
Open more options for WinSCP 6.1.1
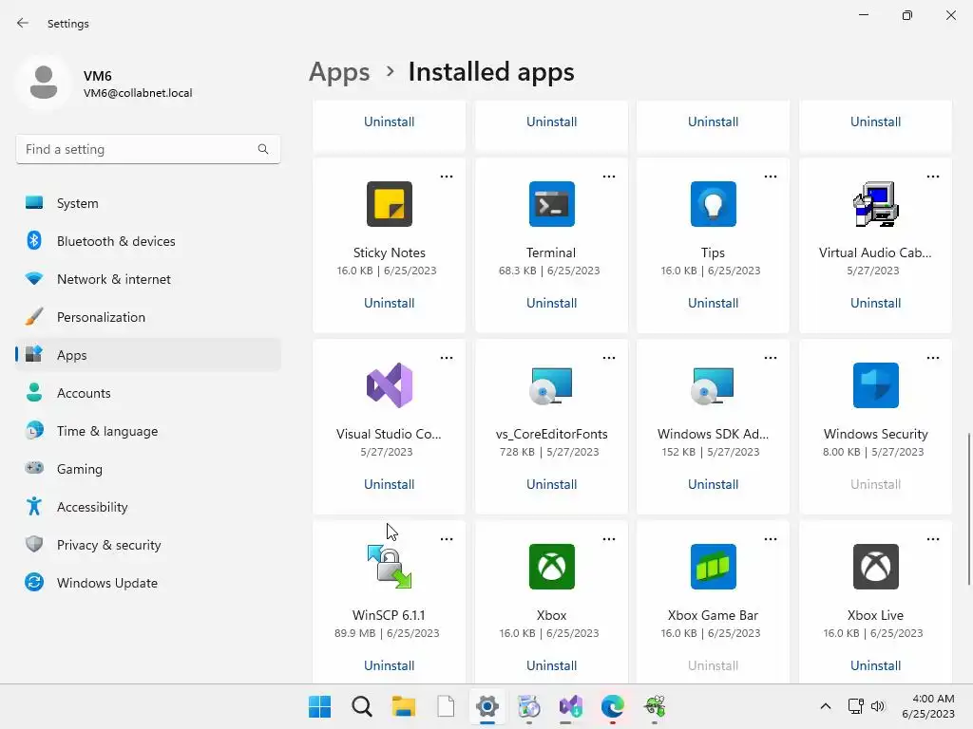(x=447, y=539)
